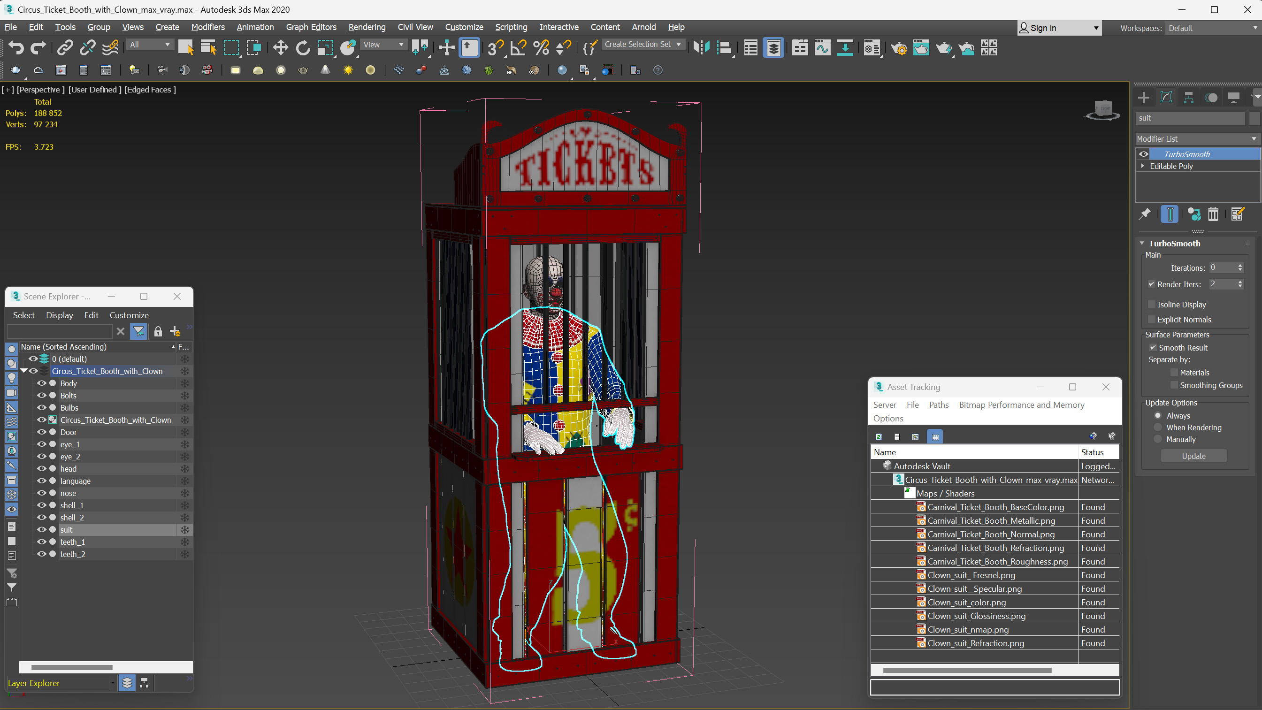The image size is (1262, 710).
Task: Toggle the Smooth Result checkbox
Action: pyautogui.click(x=1153, y=347)
